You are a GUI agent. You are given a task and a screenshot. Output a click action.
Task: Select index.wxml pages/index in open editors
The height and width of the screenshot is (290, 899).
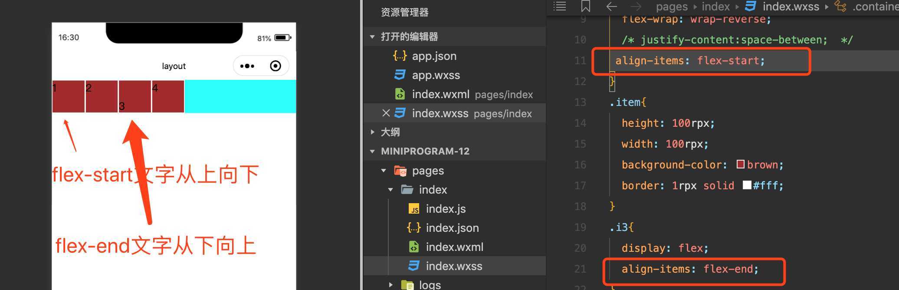tap(454, 94)
